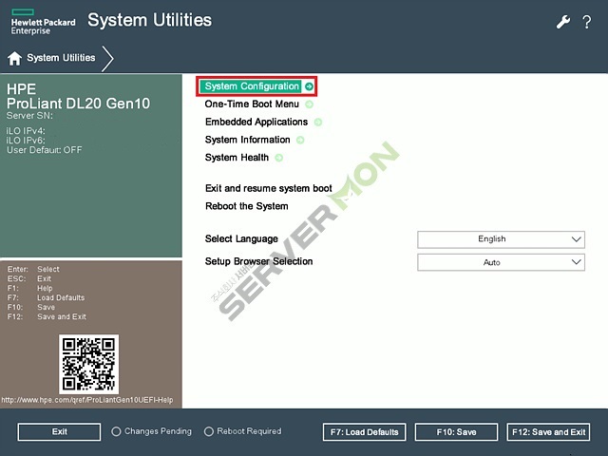Click the ESC: Exit key hint

coord(29,278)
